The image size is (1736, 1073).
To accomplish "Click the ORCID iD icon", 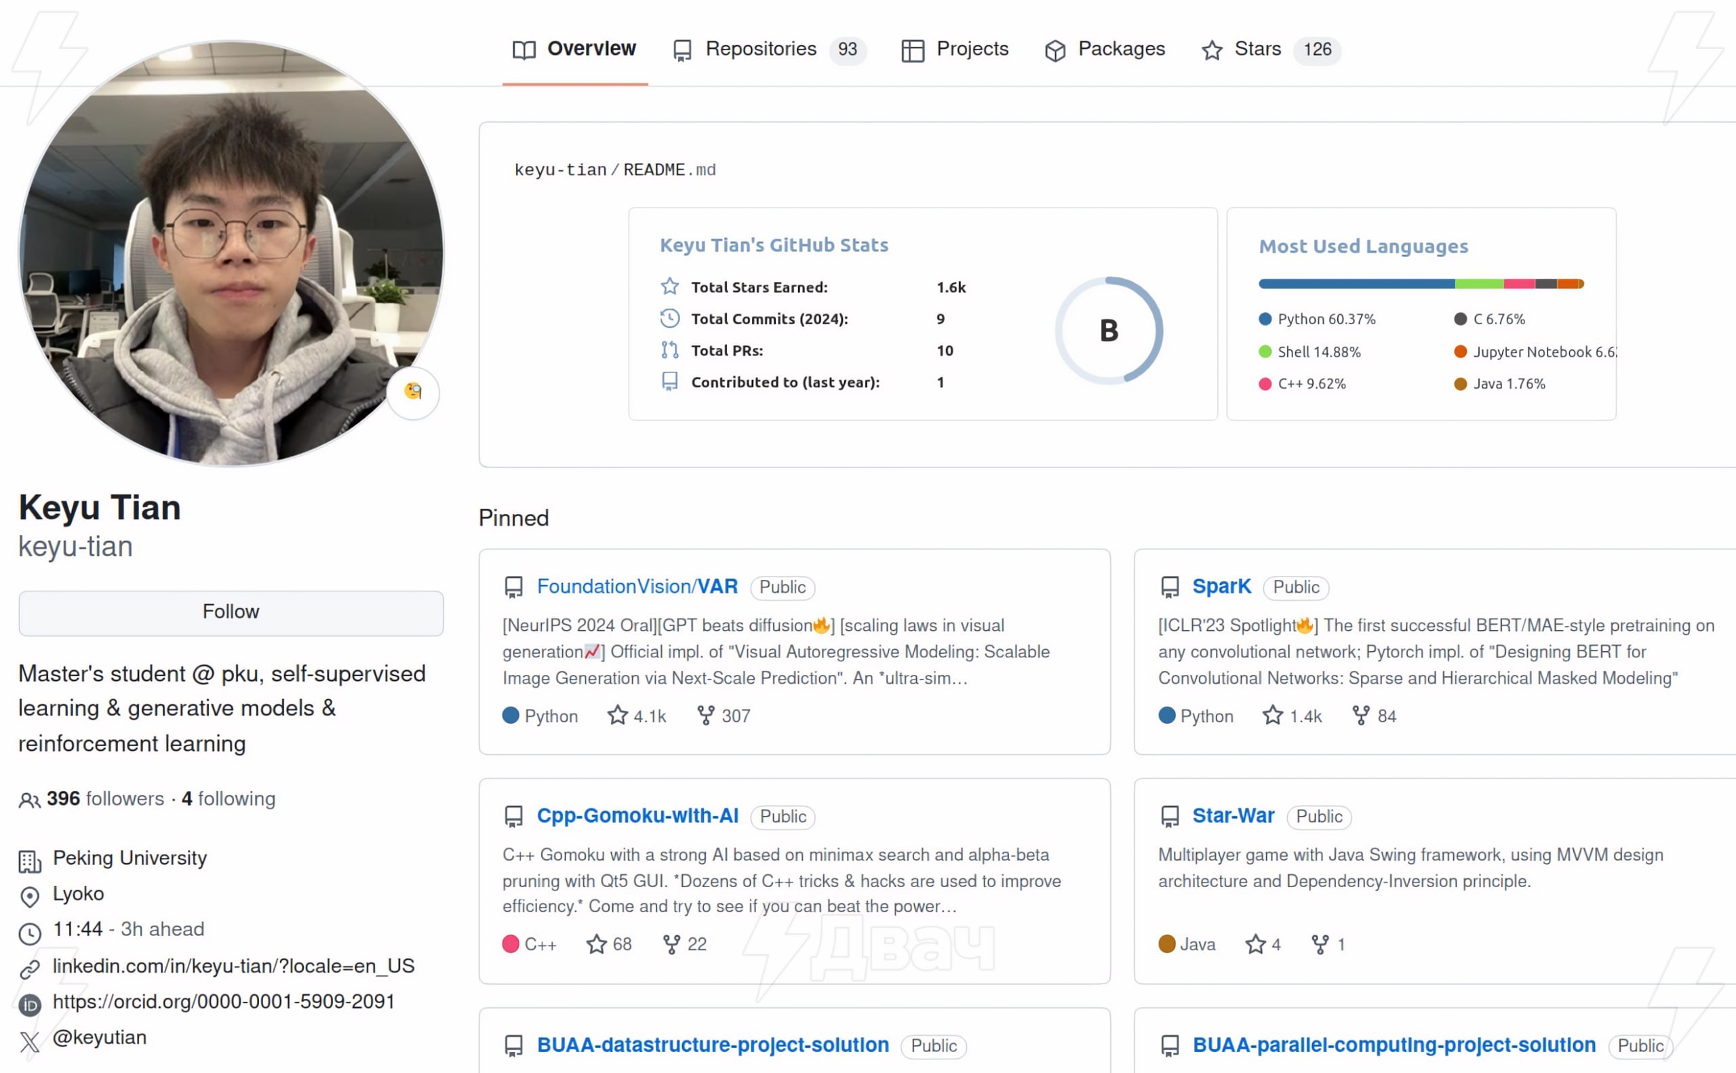I will tap(29, 1004).
